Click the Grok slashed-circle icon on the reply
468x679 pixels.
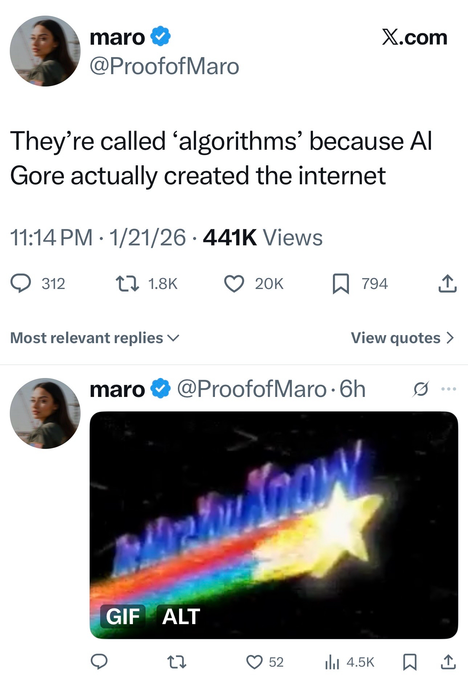[x=421, y=389]
